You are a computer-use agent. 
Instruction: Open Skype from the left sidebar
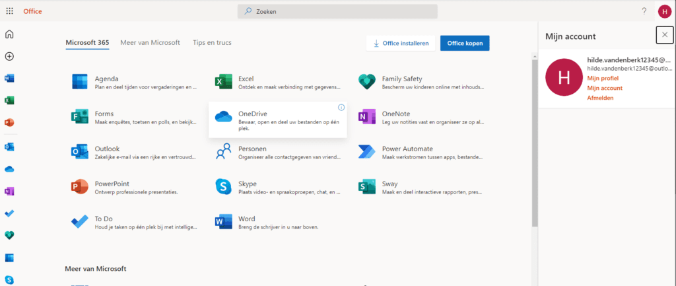[x=9, y=279]
